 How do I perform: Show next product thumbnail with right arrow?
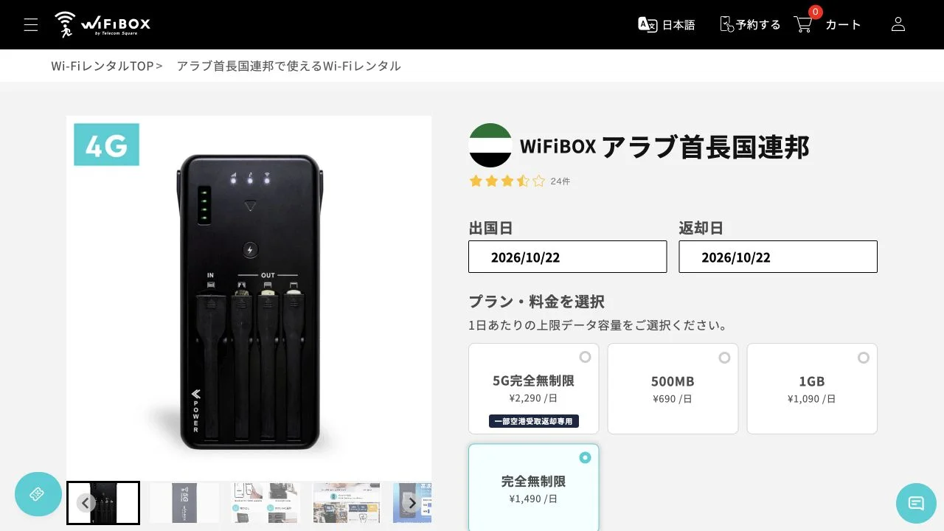click(x=412, y=503)
